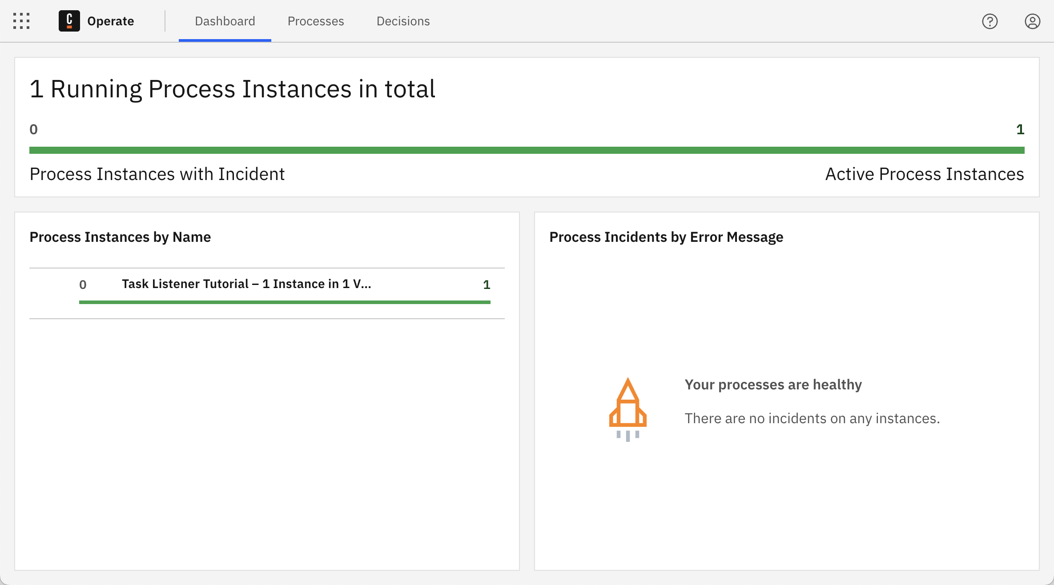
Task: Click the account avatar in the header
Action: [1032, 21]
